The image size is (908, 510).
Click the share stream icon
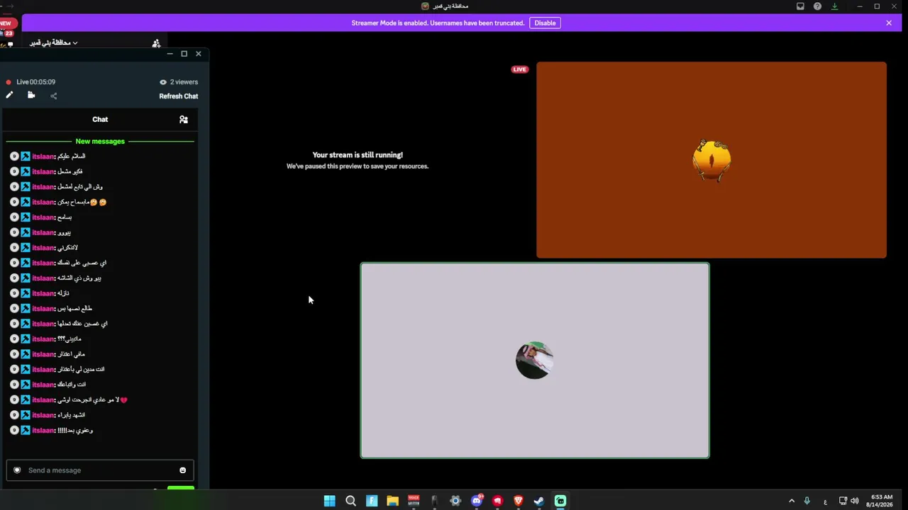tap(53, 96)
